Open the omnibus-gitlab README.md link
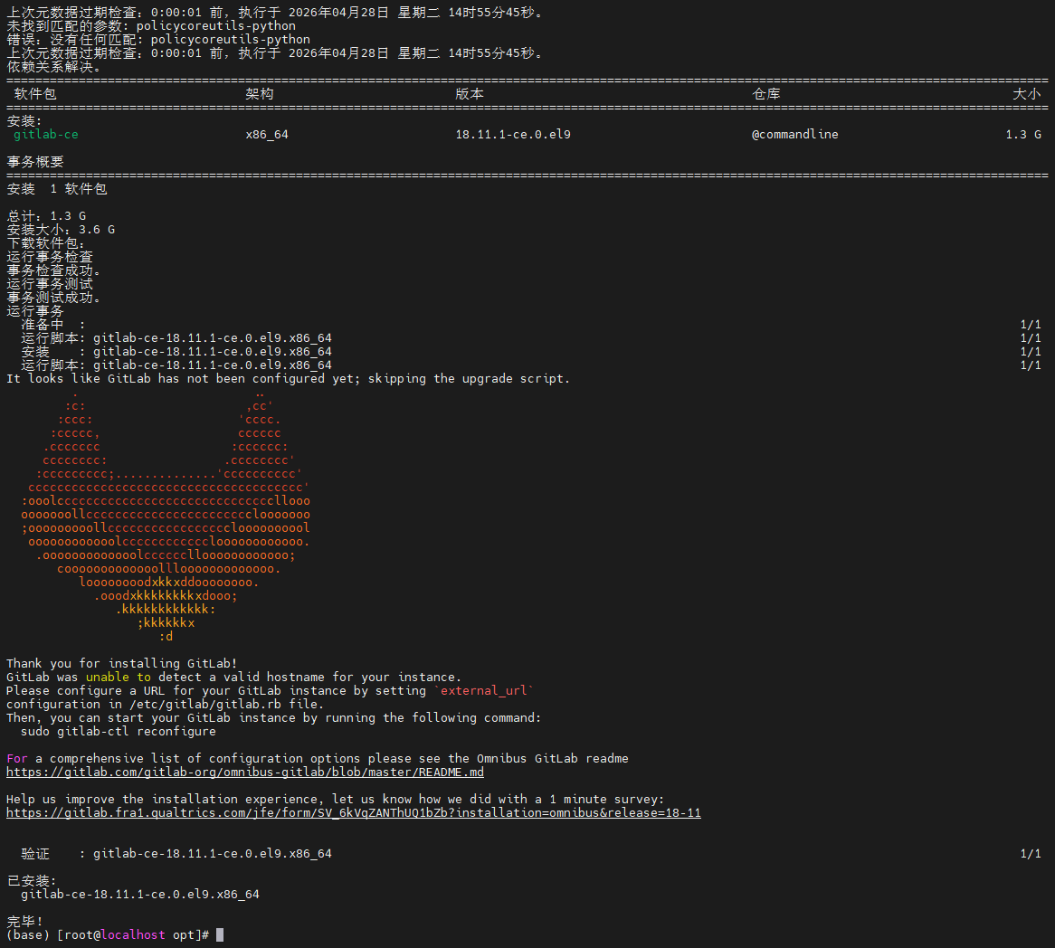 (x=245, y=773)
